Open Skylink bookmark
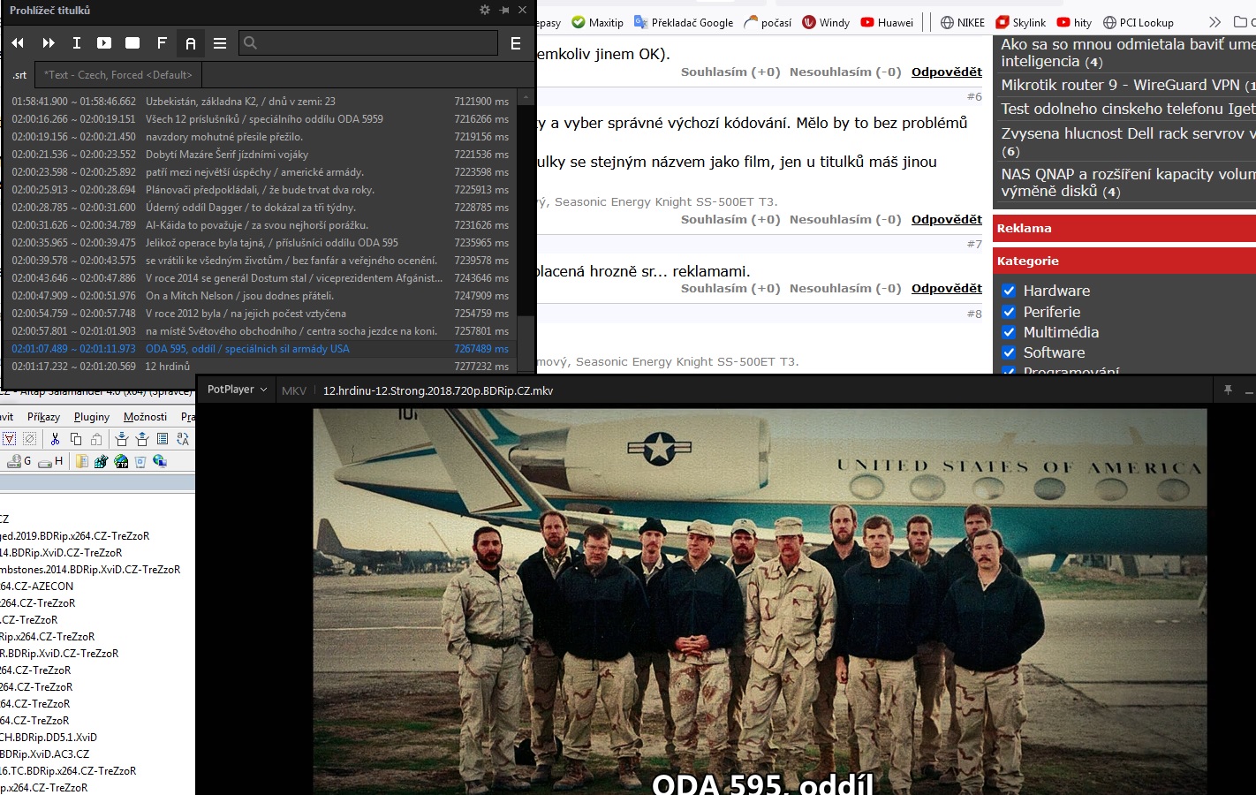The width and height of the screenshot is (1256, 795). tap(1020, 22)
